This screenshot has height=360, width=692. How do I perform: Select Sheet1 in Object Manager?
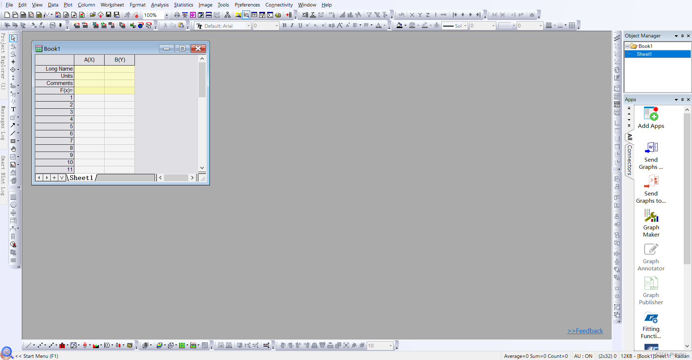(x=644, y=54)
